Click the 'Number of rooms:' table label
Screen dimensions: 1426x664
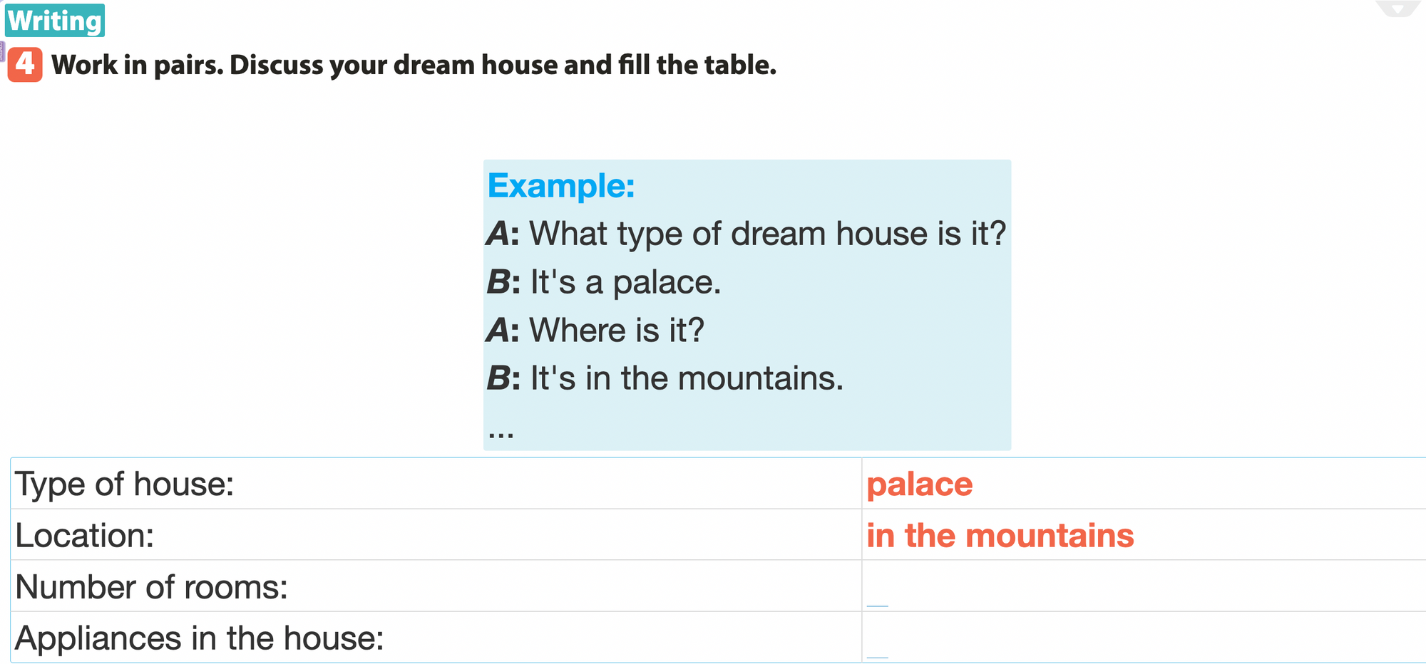click(151, 587)
